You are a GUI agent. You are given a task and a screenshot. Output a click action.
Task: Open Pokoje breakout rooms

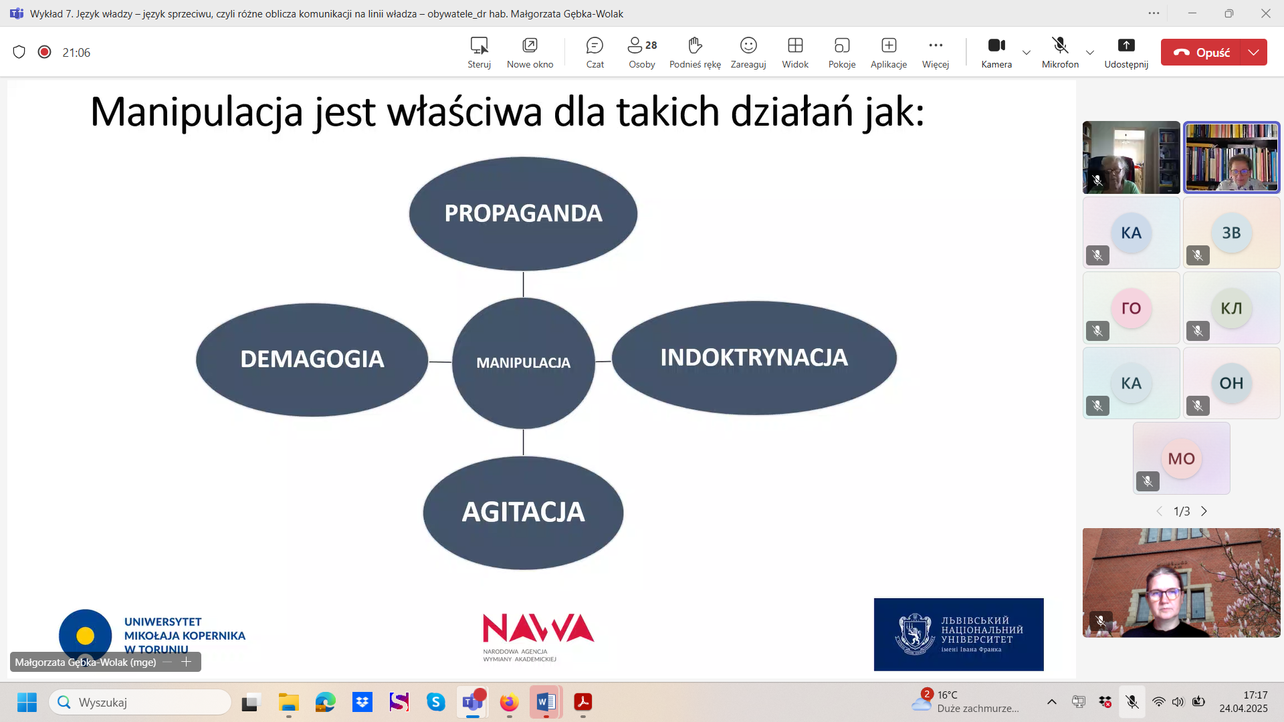(841, 52)
